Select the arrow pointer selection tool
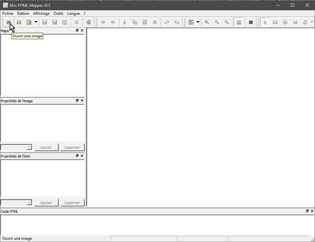This screenshot has width=315, height=242. pos(265,22)
